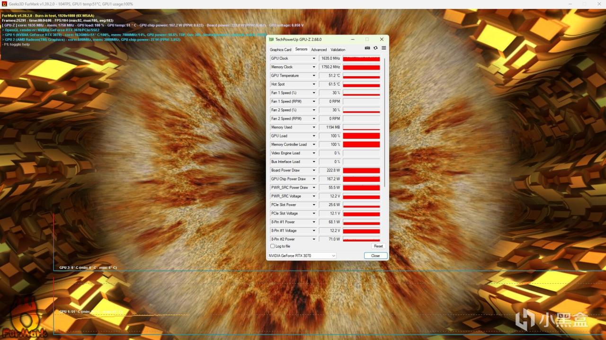Click the GPU-Z refresh icon
Viewport: 606px width, 340px height.
click(375, 48)
